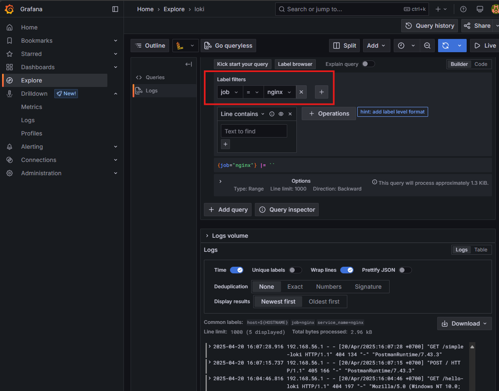Click the refresh query button icon
Image resolution: width=499 pixels, height=391 pixels.
pyautogui.click(x=446, y=46)
